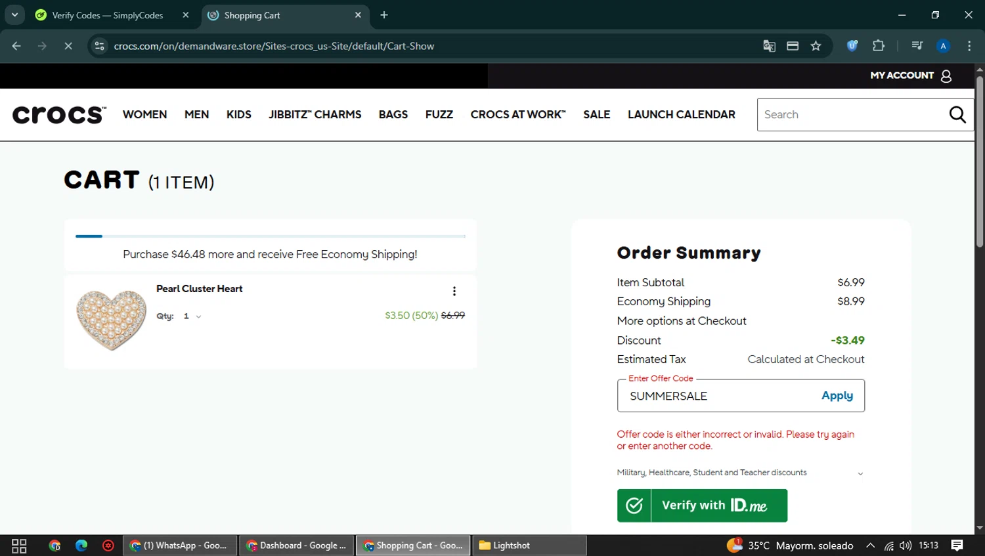Open the MY ACCOUNT link
985x556 pixels.
point(902,75)
